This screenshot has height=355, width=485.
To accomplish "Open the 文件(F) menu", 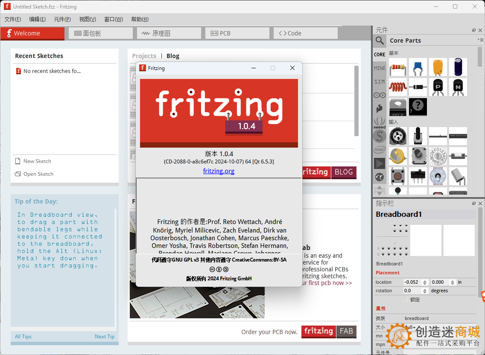I will point(13,19).
